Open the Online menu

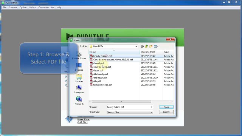coord(33,8)
